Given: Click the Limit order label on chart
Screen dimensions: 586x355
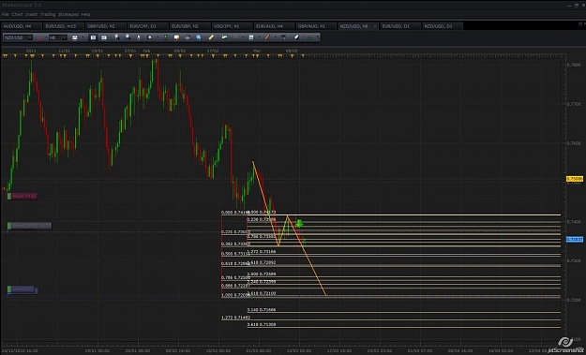Looking at the screenshot, I should click(x=23, y=289).
